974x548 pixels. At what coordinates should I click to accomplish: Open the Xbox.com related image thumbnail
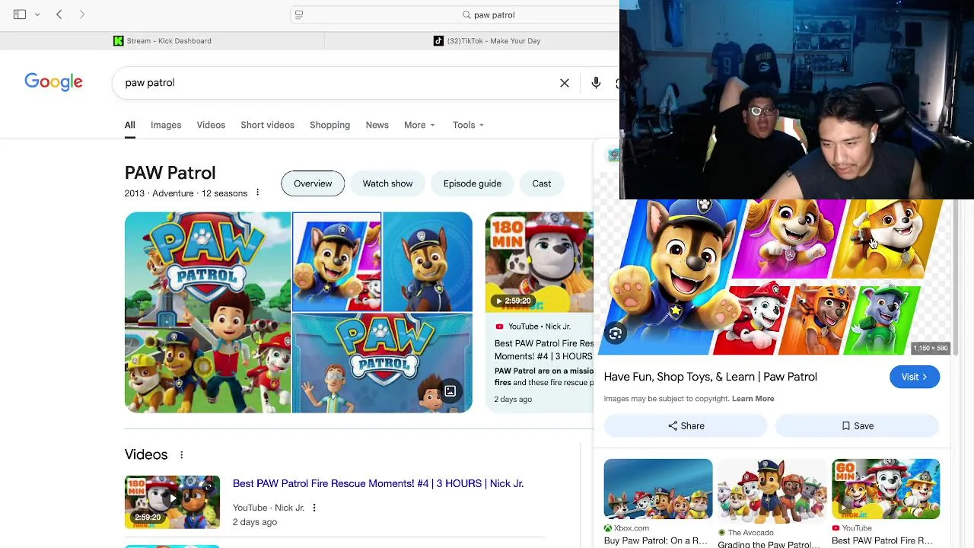658,489
